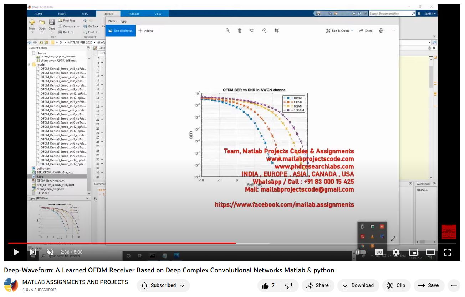Switch to MATLAB VIEW ribbon tab
Image resolution: width=465 pixels, height=297 pixels.
point(158,14)
